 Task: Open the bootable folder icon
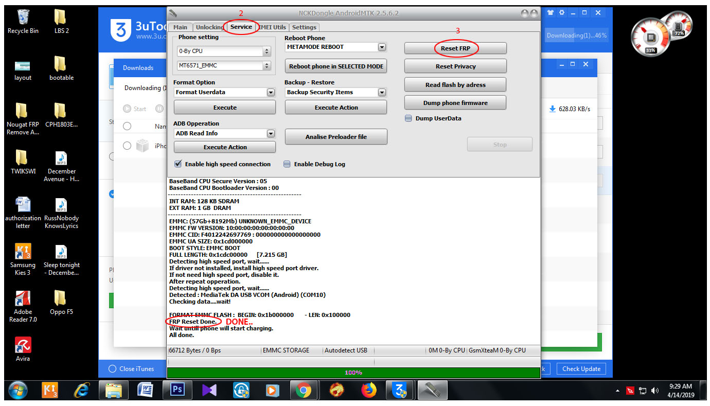61,69
